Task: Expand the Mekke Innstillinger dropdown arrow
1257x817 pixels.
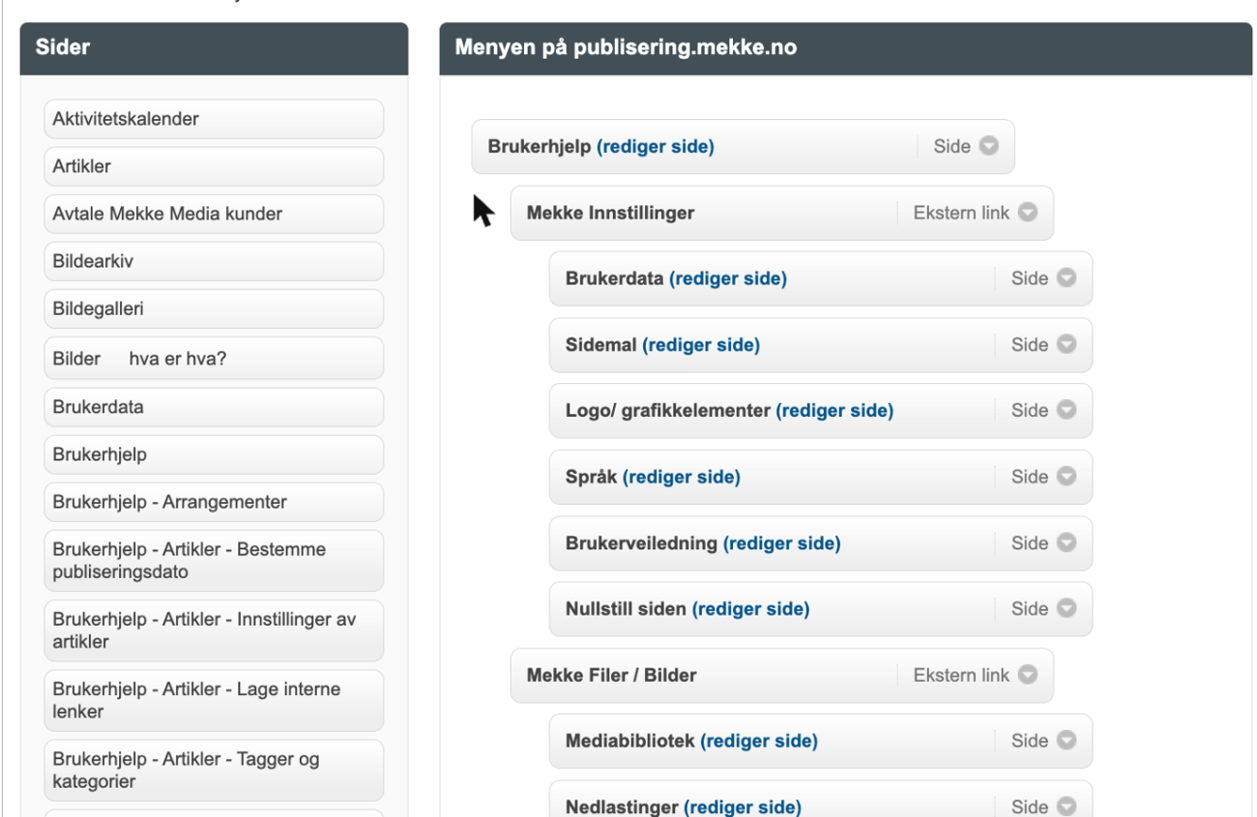Action: [1027, 213]
